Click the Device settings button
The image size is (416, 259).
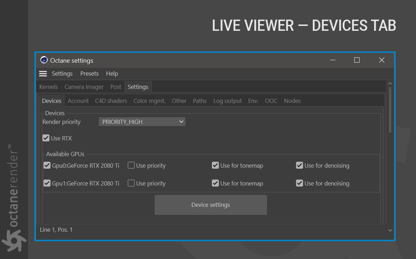211,205
